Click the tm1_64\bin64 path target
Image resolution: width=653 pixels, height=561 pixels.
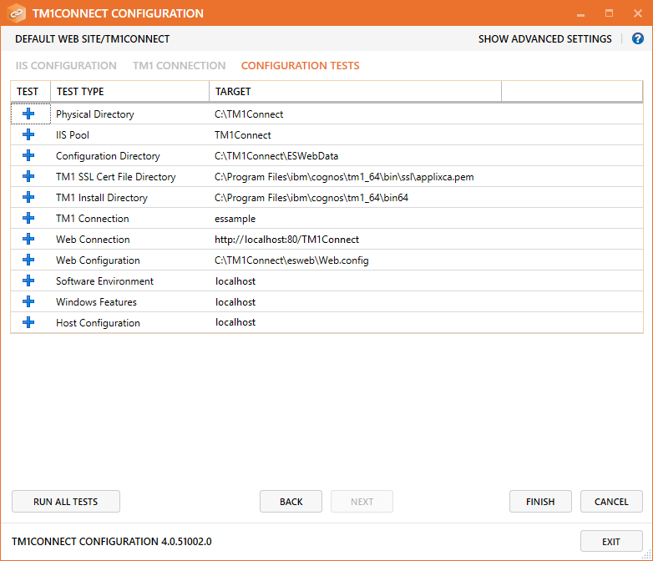point(311,197)
